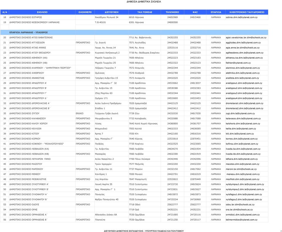Click the ΣΧΟΛΕΙΟ column header
This screenshot has height=232, width=282.
(x=42, y=12)
